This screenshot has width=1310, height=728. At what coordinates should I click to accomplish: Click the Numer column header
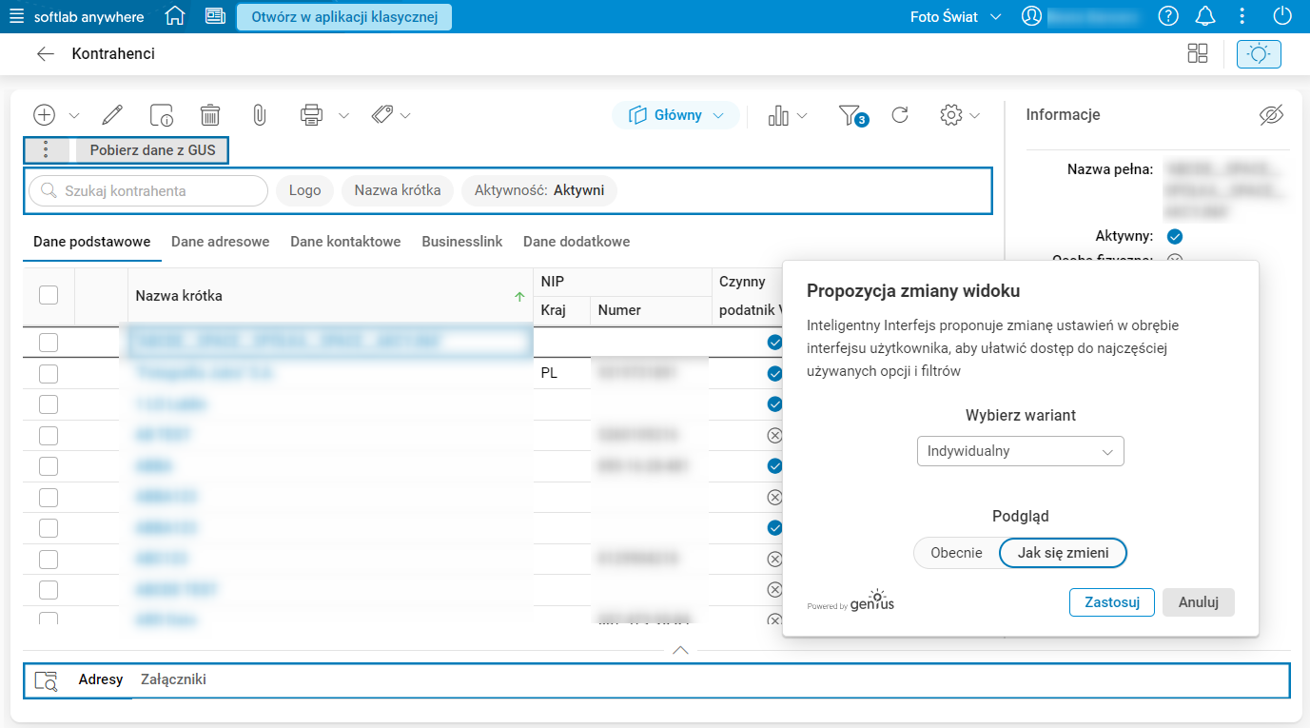point(651,310)
